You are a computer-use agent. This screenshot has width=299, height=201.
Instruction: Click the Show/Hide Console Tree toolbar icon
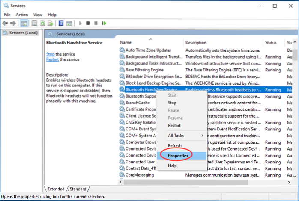pyautogui.click(x=24, y=23)
